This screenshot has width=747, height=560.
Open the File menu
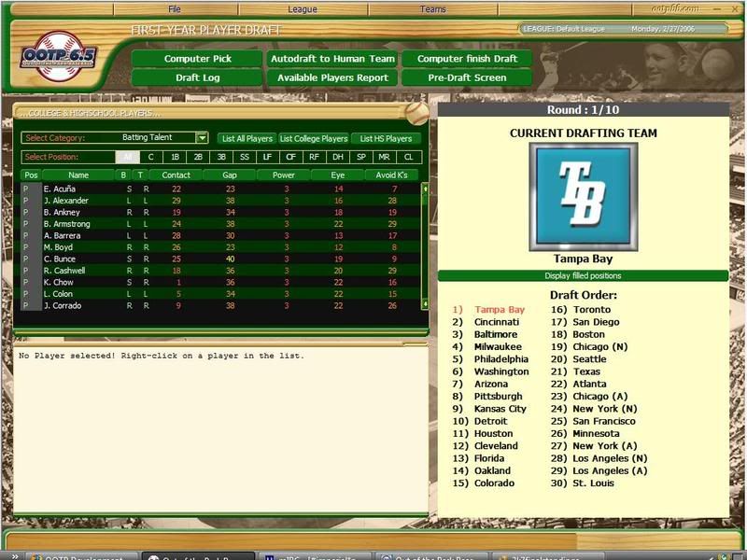click(175, 9)
